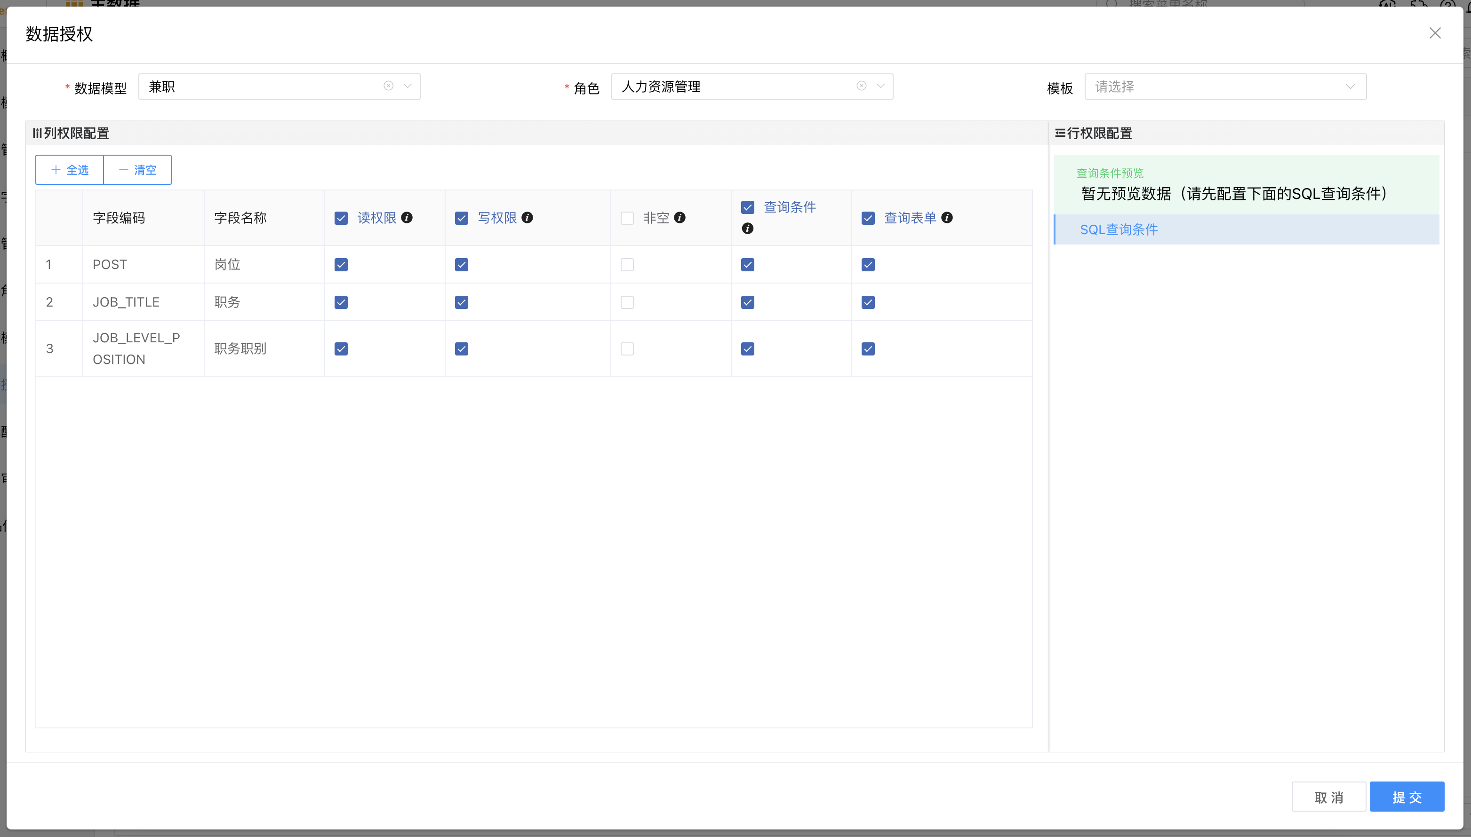
Task: Open the SQL查询条件 item
Action: tap(1246, 229)
